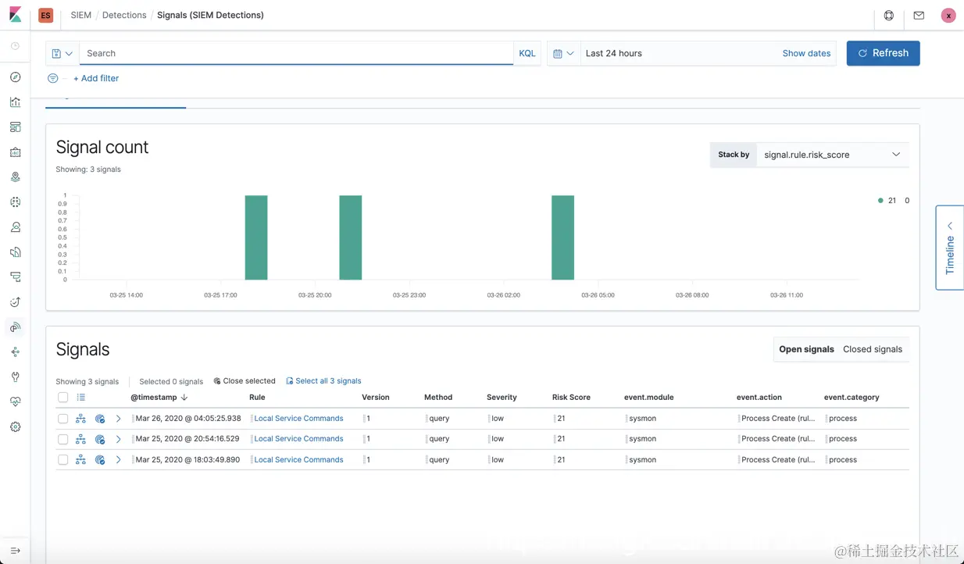Open Maps pin icon in sidebar
964x564 pixels.
(15, 177)
